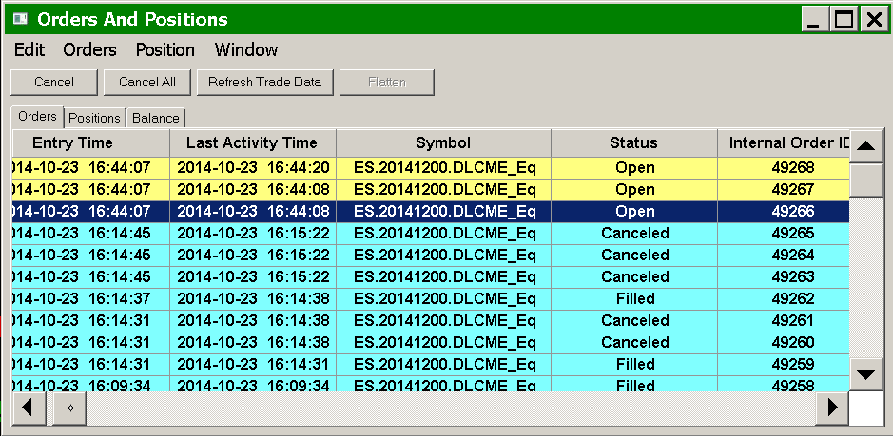893x436 pixels.
Task: Click the vertical scrollbar thumb
Action: coord(866,180)
